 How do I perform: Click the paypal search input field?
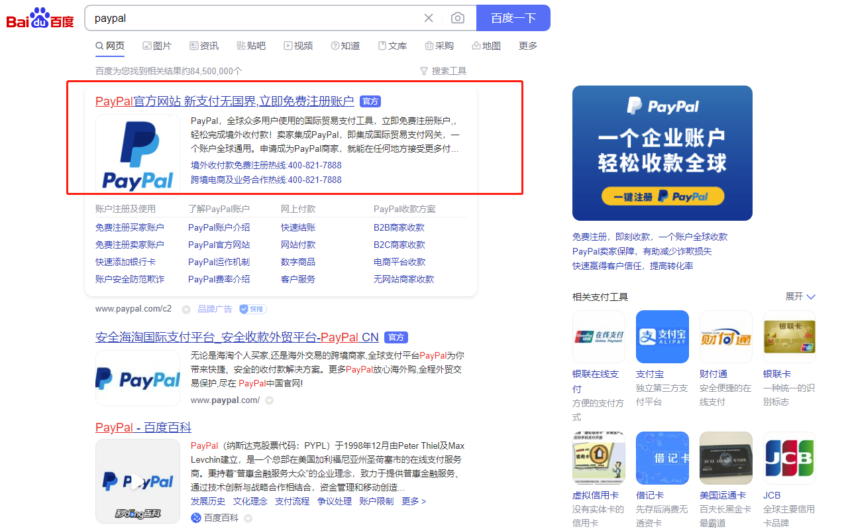pos(255,18)
